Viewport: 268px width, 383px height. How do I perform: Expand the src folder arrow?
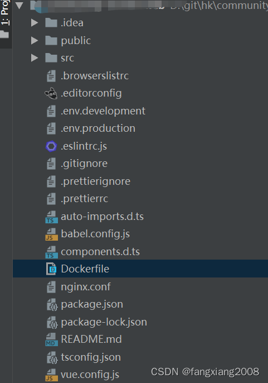[x=35, y=58]
